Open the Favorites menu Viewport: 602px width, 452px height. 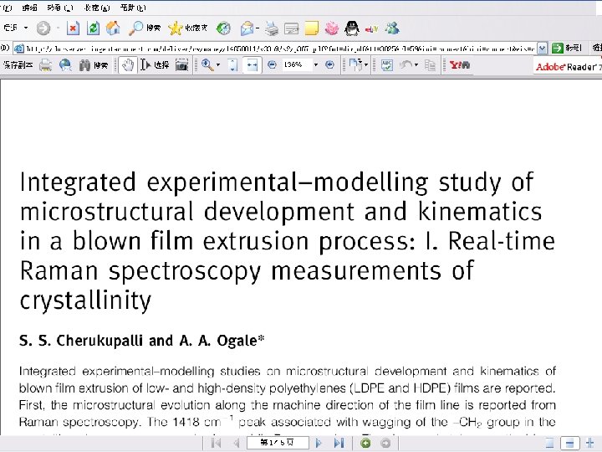(x=96, y=8)
